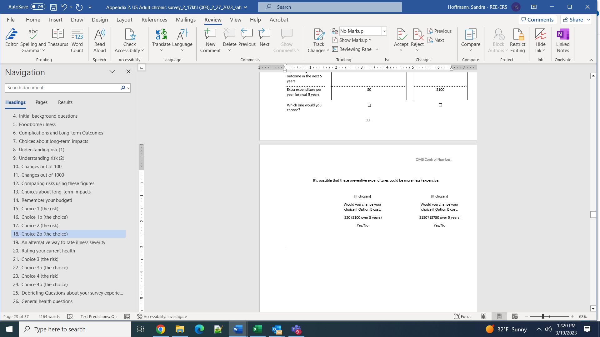600x337 pixels.
Task: Check the box under the $100 option
Action: tap(440, 105)
